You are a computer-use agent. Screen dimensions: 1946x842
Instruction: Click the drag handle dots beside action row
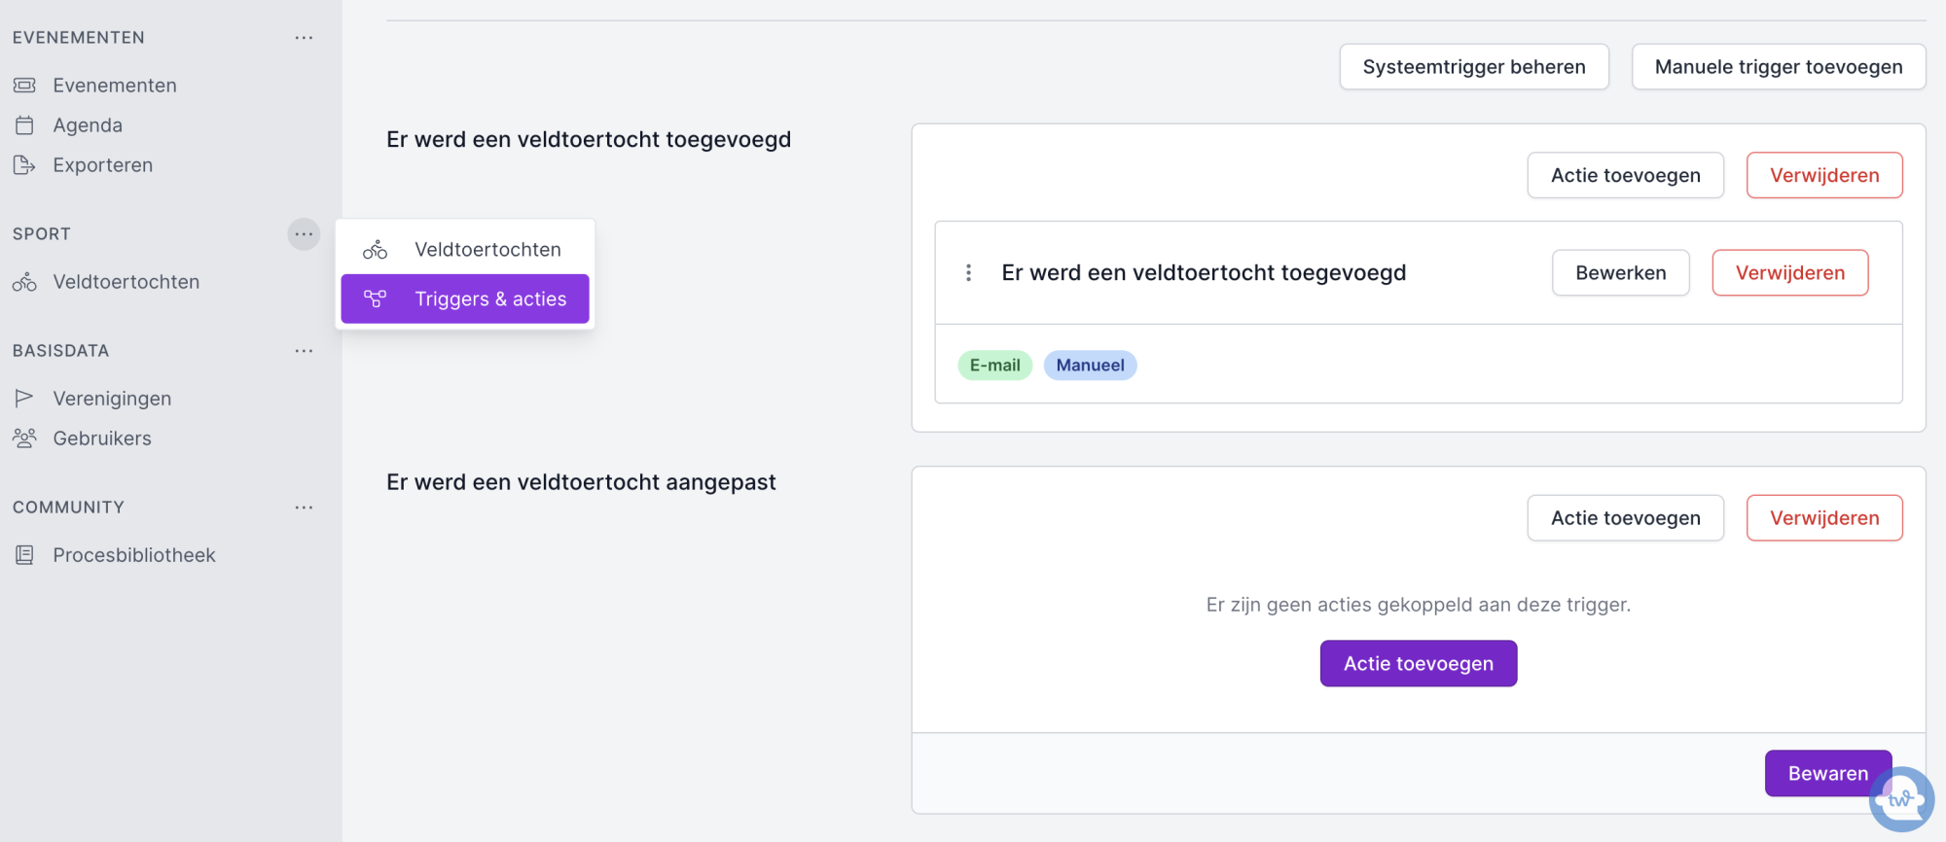pyautogui.click(x=968, y=273)
